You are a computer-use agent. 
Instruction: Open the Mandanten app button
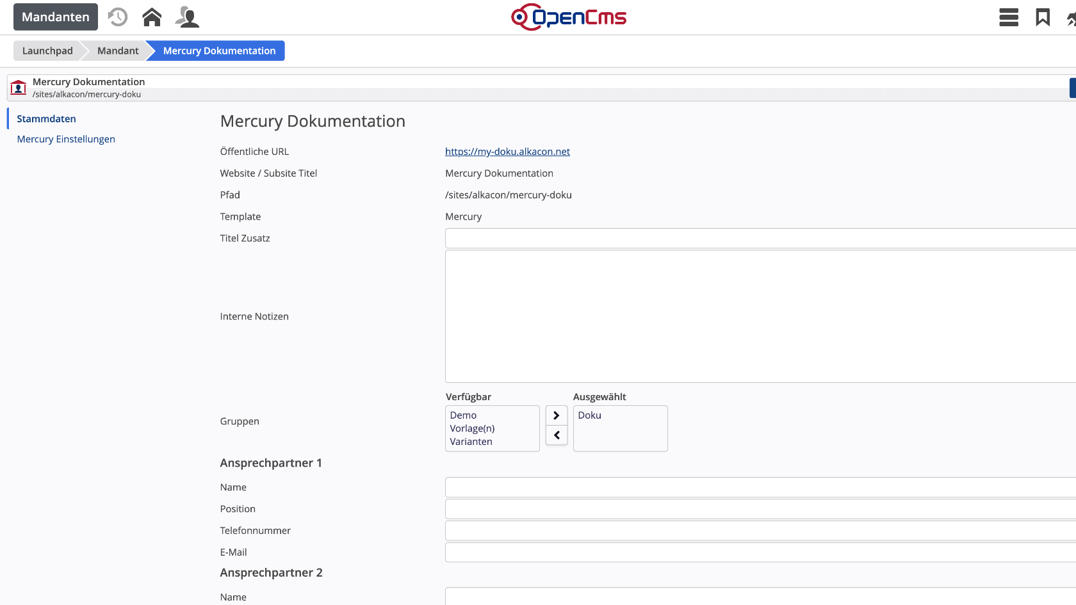(x=56, y=17)
